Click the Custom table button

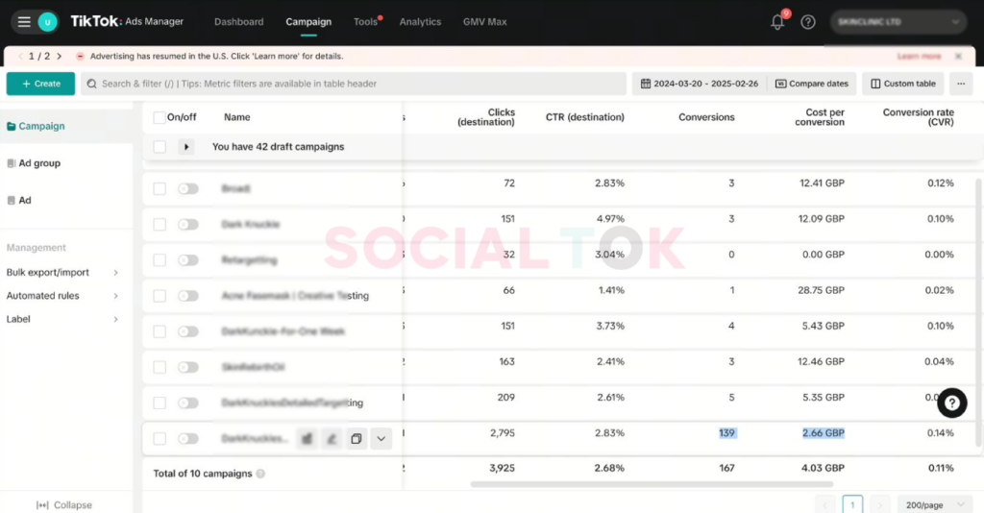click(902, 84)
